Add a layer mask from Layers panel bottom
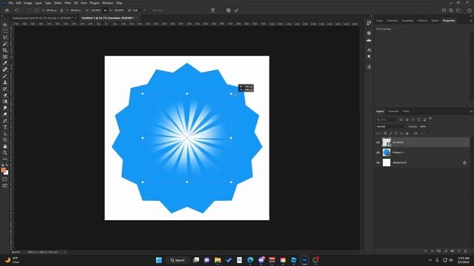Image resolution: width=474 pixels, height=266 pixels. tap(439, 251)
